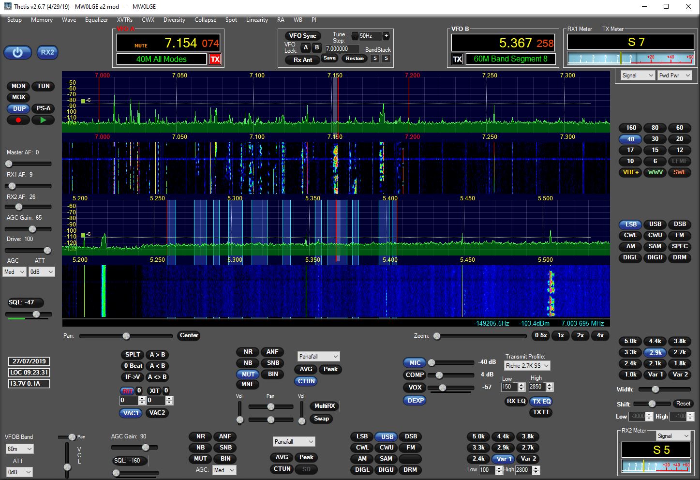Click the VFO Lock A button
This screenshot has width=700, height=480.
305,47
